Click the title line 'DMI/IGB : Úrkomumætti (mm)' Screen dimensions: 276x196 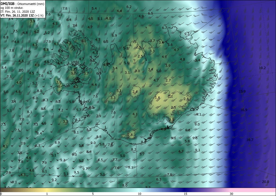[x=22, y=4]
